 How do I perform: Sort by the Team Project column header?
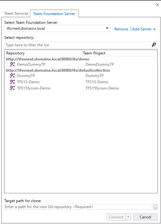[120, 53]
